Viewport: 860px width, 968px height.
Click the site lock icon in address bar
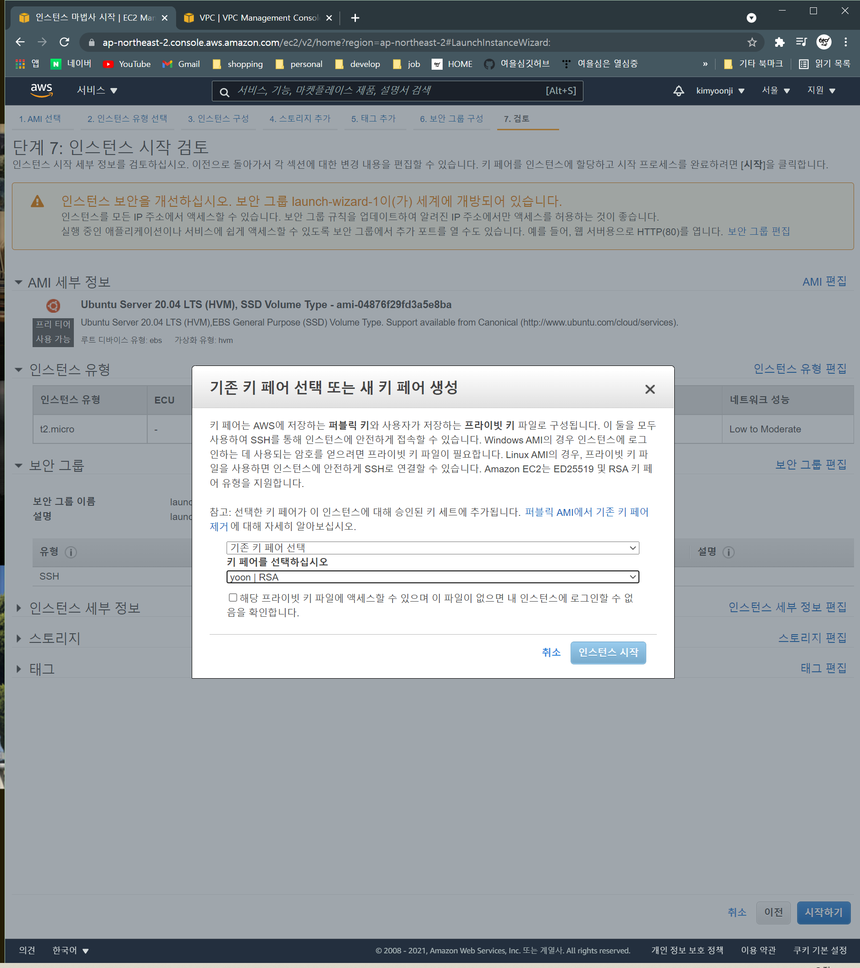click(x=92, y=43)
